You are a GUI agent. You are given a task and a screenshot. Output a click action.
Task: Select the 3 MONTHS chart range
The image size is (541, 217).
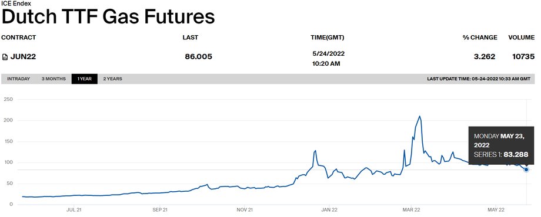pos(54,79)
